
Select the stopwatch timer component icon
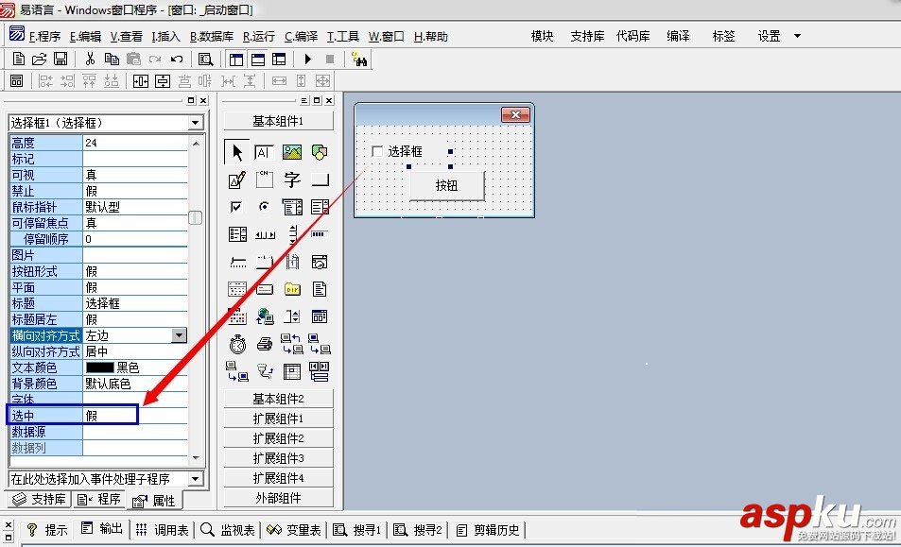[237, 344]
